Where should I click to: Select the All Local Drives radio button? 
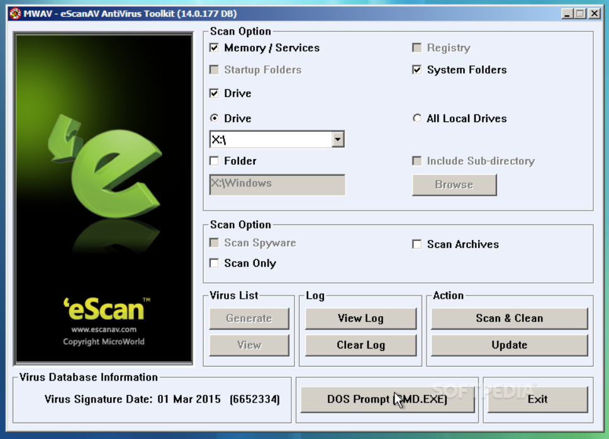point(416,118)
